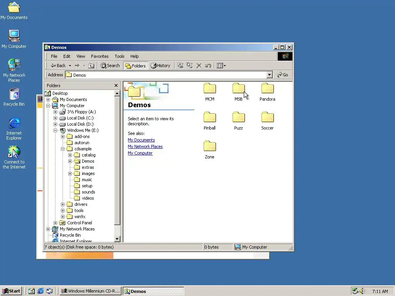The image size is (395, 296).
Task: Open the Tools menu
Action: [x=120, y=56]
